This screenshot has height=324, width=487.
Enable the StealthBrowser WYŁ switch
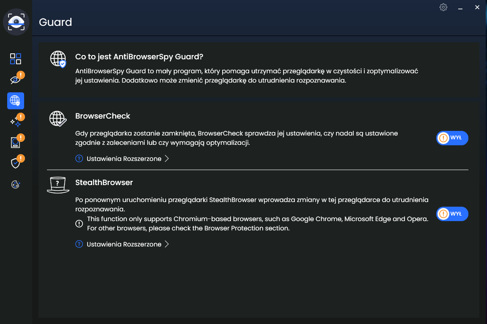[x=452, y=214]
